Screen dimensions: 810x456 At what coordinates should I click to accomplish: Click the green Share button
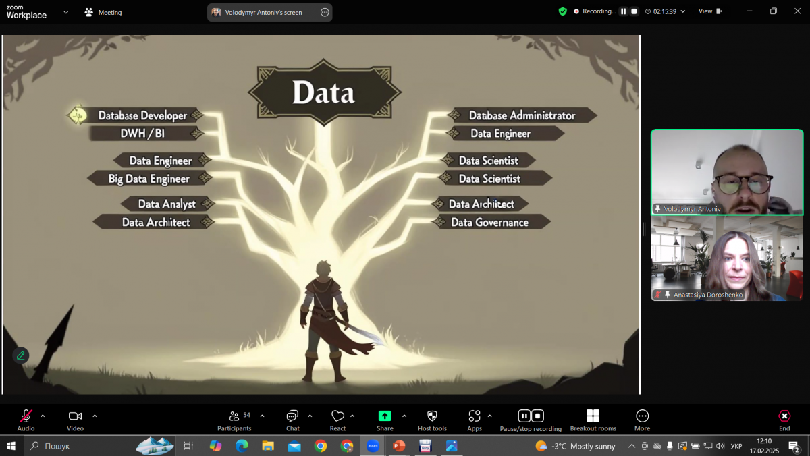(385, 416)
